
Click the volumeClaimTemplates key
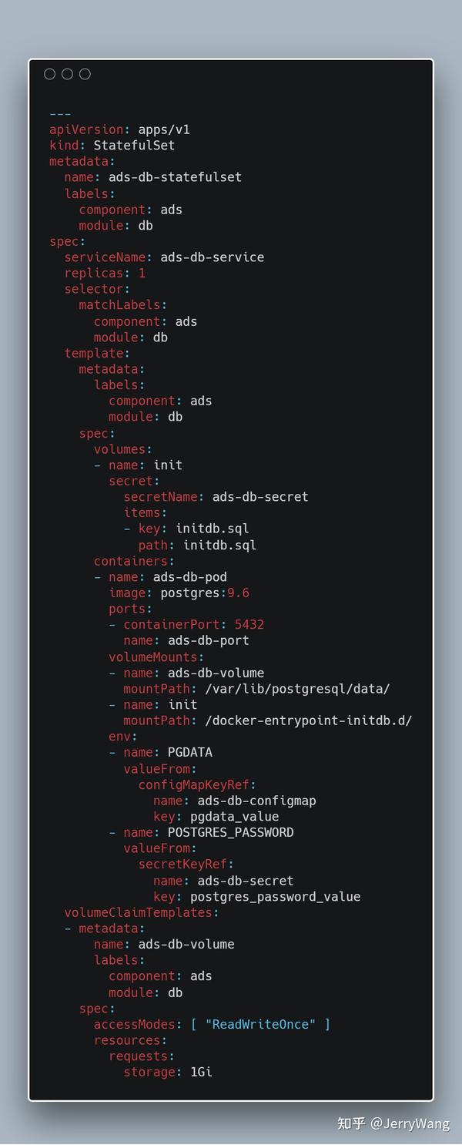click(x=138, y=912)
